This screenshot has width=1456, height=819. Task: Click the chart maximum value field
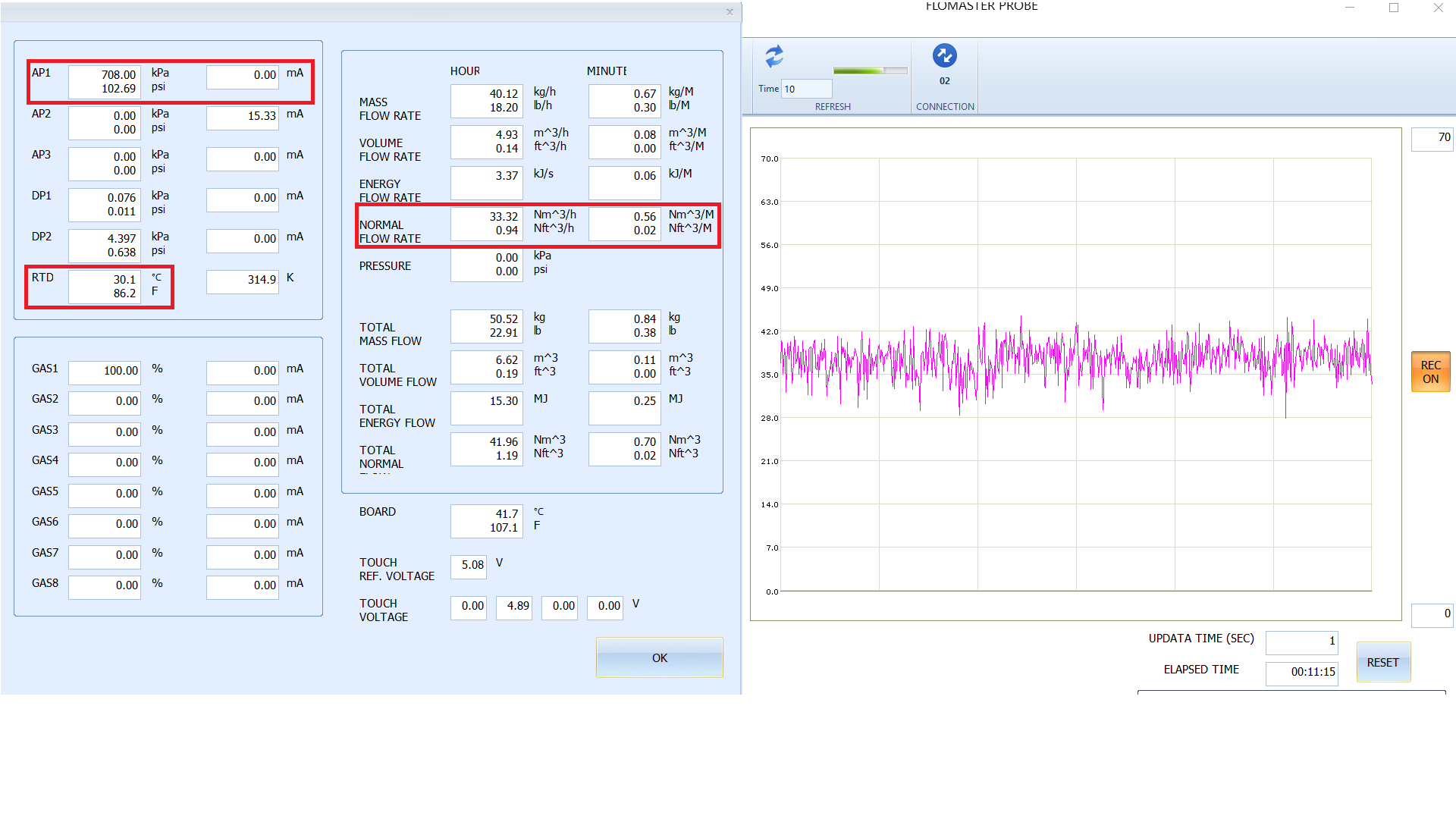pyautogui.click(x=1432, y=138)
